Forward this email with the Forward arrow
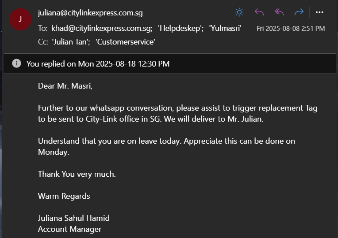Screen dimensions: 338x238 tap(299, 12)
